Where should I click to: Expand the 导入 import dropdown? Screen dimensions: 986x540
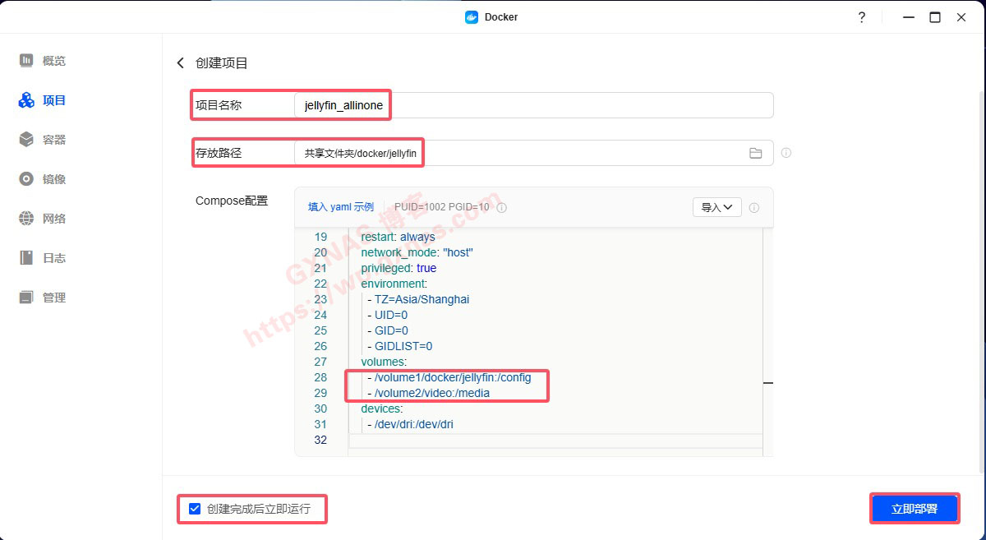point(716,207)
